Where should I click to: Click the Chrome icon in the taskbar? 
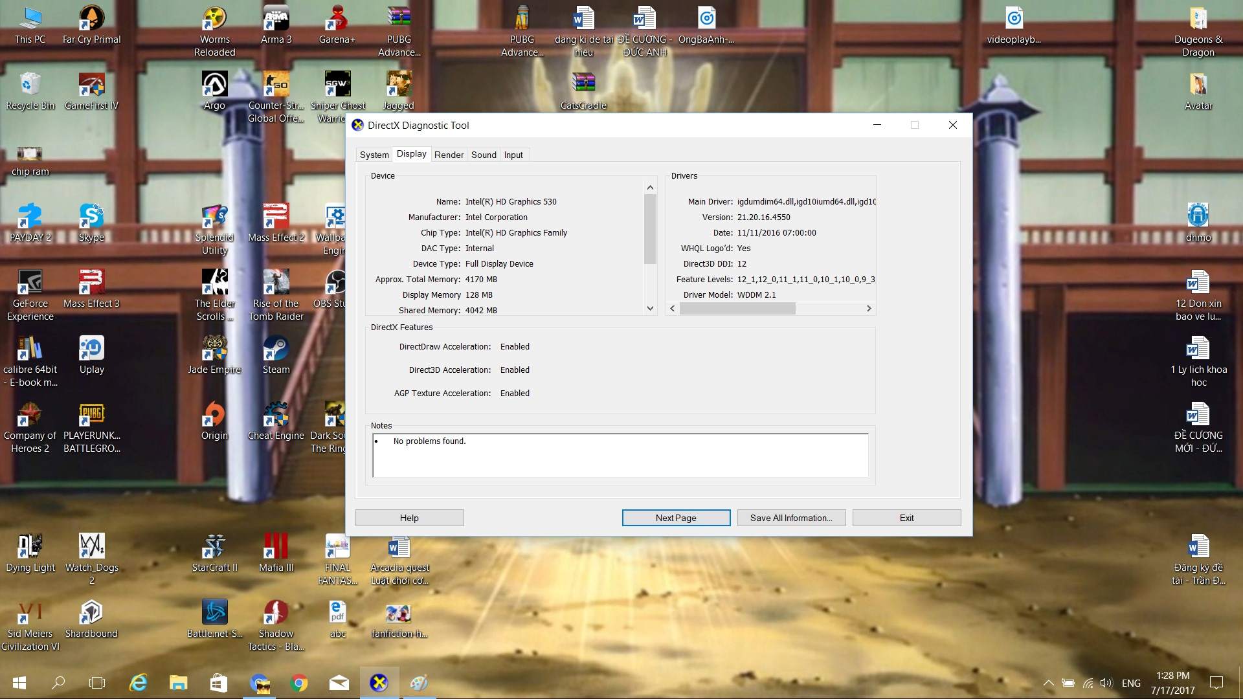[x=298, y=683]
